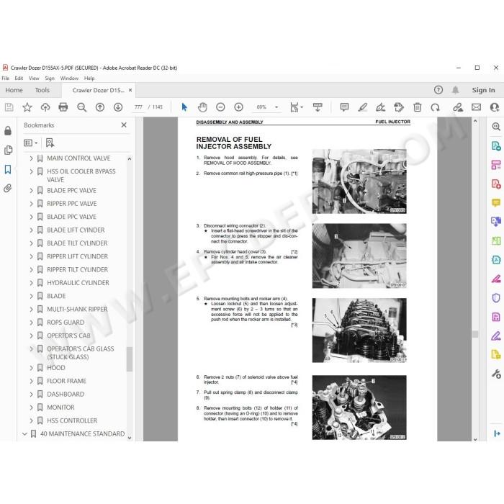
Task: Click the Sign In link
Action: coord(483,90)
